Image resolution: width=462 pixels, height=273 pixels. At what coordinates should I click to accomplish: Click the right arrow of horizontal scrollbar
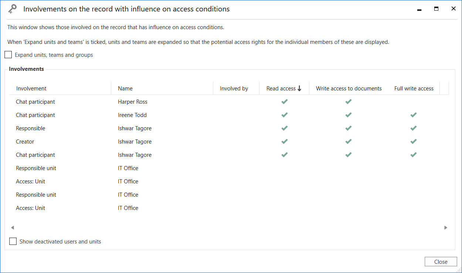[x=446, y=228]
